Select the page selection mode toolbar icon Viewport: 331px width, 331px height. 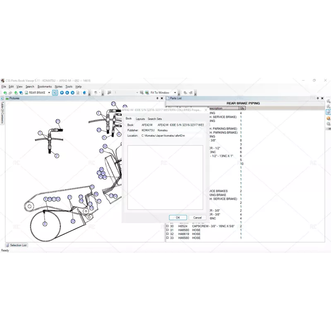point(55,92)
